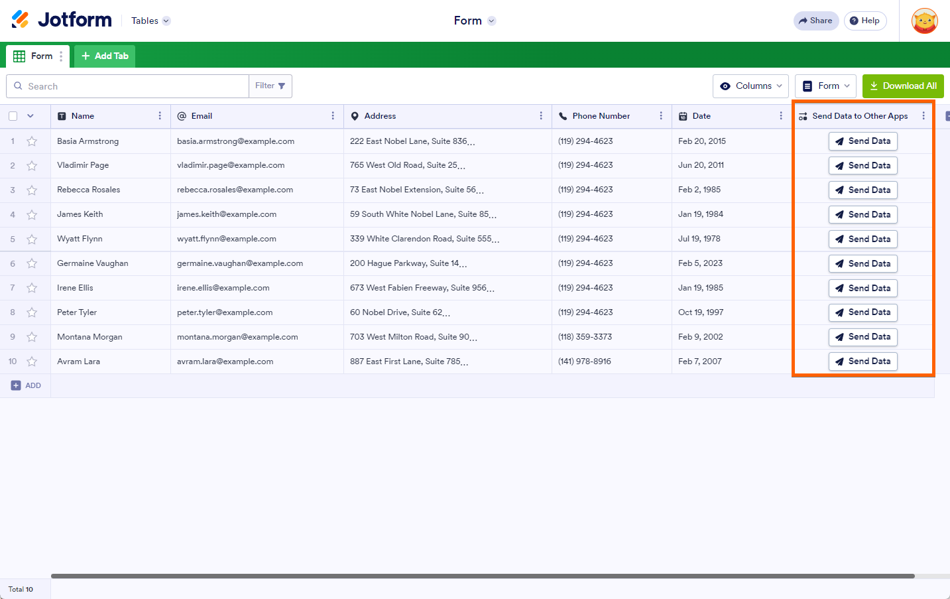Star the Basia Armstrong row
Screen dimensions: 950x599
click(32, 141)
